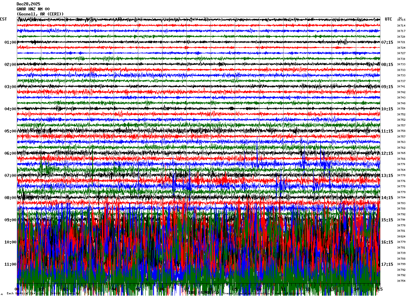This screenshot has height=298, width=407.
Task: Select DC offset value 30717
Action: tap(401, 31)
